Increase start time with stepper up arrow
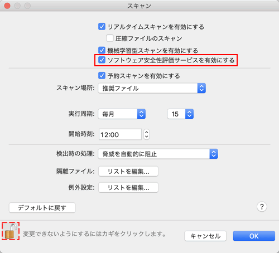This screenshot has width=279, height=253. click(147, 132)
